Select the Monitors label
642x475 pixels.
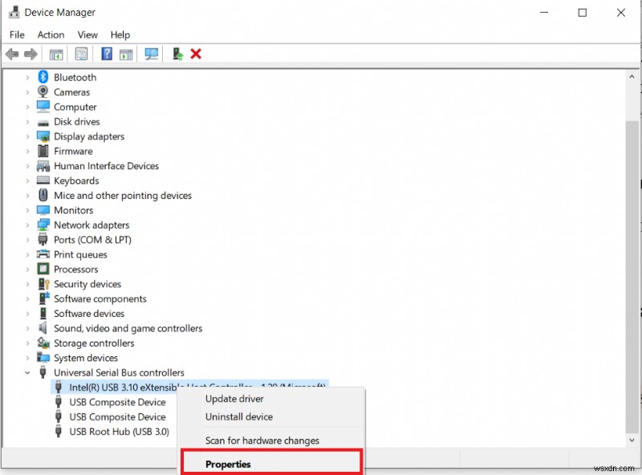click(x=74, y=210)
